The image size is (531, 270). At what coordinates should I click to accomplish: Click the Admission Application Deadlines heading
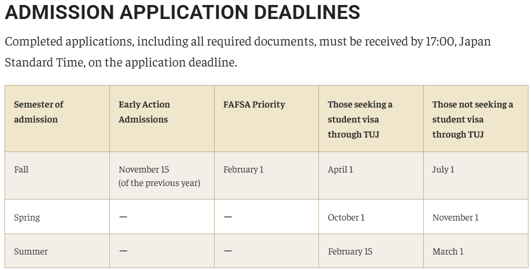(x=182, y=12)
